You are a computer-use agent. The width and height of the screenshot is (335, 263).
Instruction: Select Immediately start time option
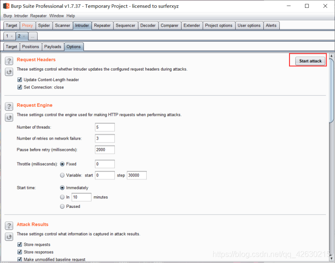point(62,188)
